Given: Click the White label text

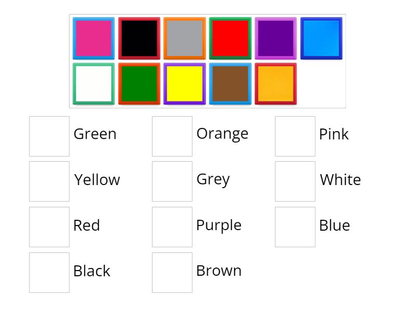Looking at the screenshot, I should pyautogui.click(x=340, y=179).
